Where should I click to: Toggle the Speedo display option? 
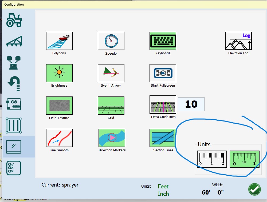click(111, 41)
